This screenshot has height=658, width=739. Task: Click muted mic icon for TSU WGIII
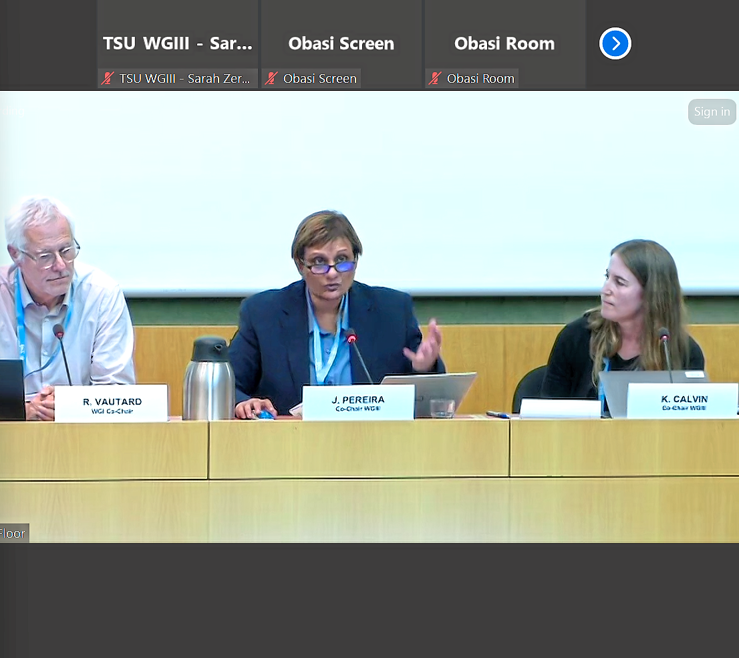tap(108, 79)
